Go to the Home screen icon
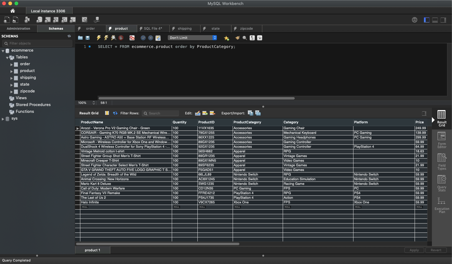 13,11
